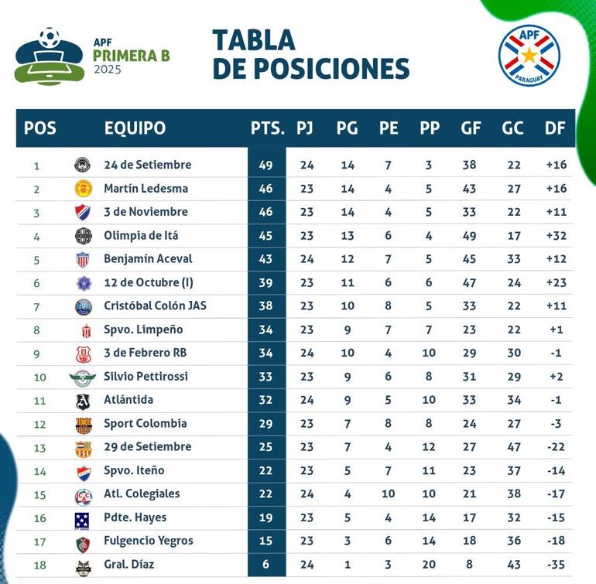The height and width of the screenshot is (584, 596).
Task: Click the 24 de Setiembre team crest
Action: pyautogui.click(x=83, y=165)
